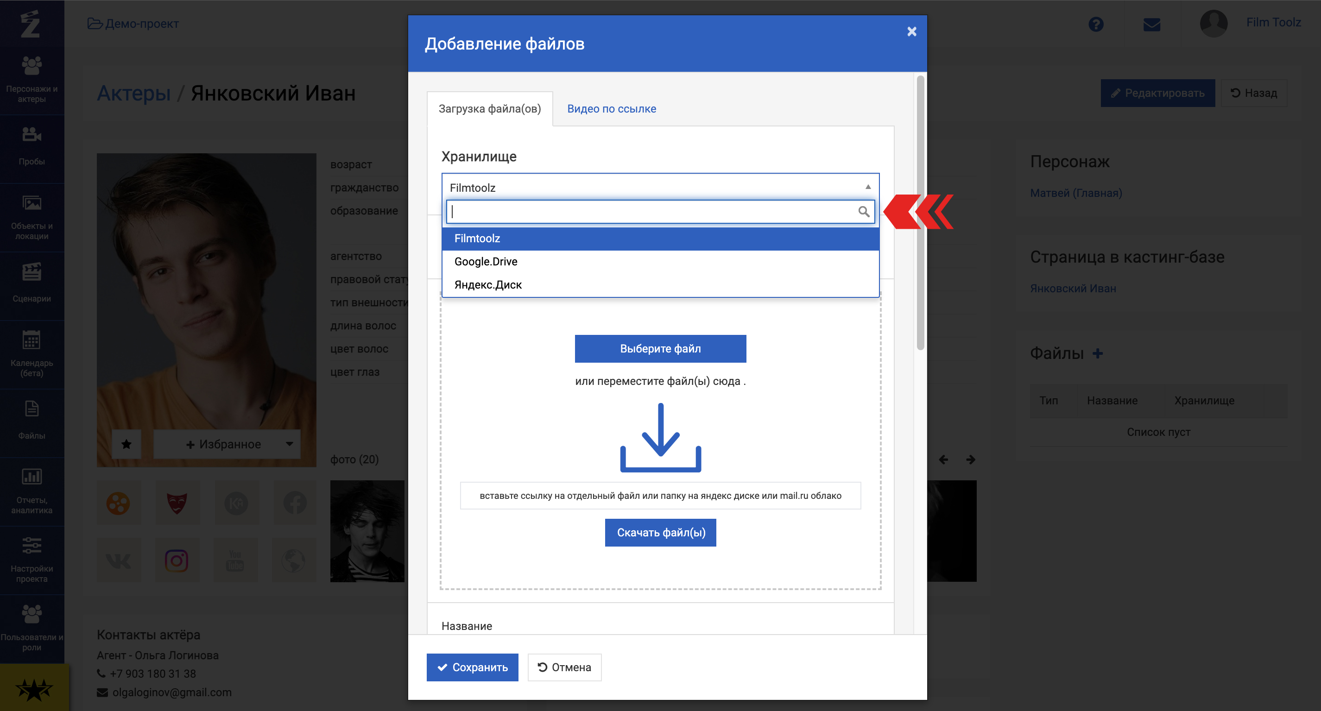Open Календарь (бета) in sidebar
The image size is (1321, 711).
(32, 354)
